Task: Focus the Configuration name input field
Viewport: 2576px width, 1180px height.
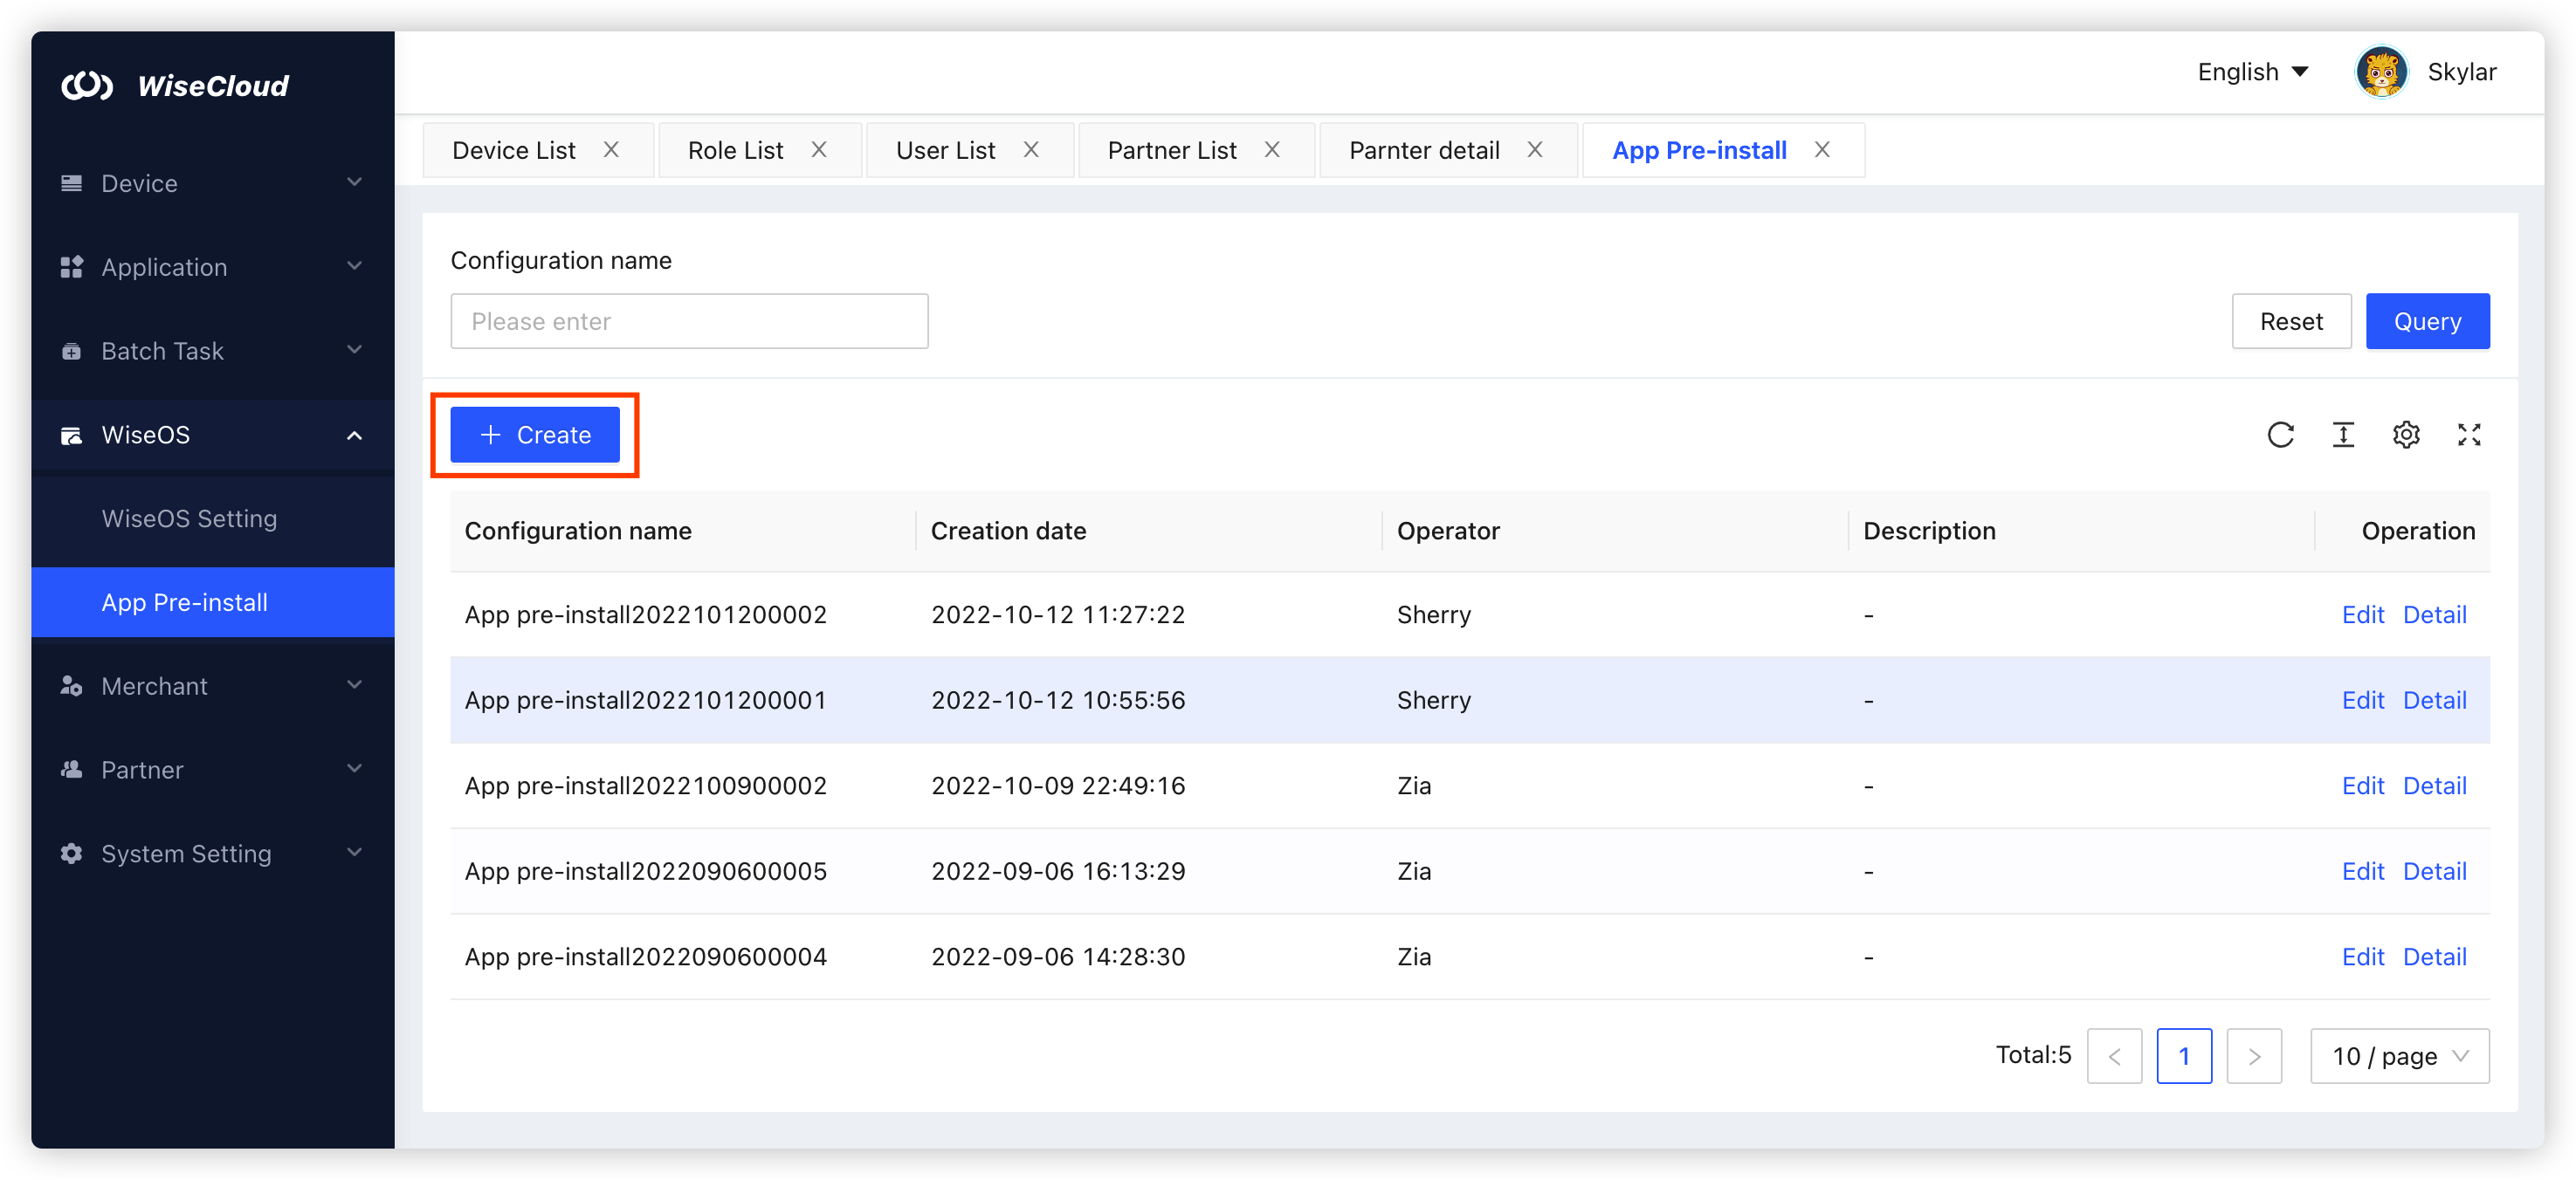Action: point(689,322)
